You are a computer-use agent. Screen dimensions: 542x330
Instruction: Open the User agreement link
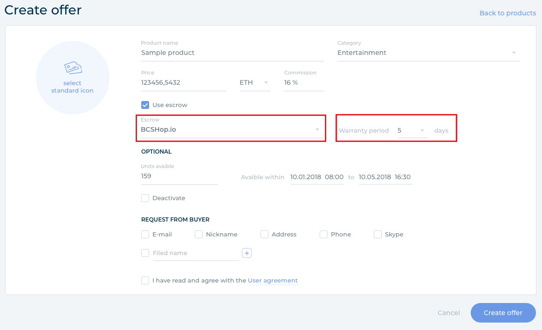point(273,281)
